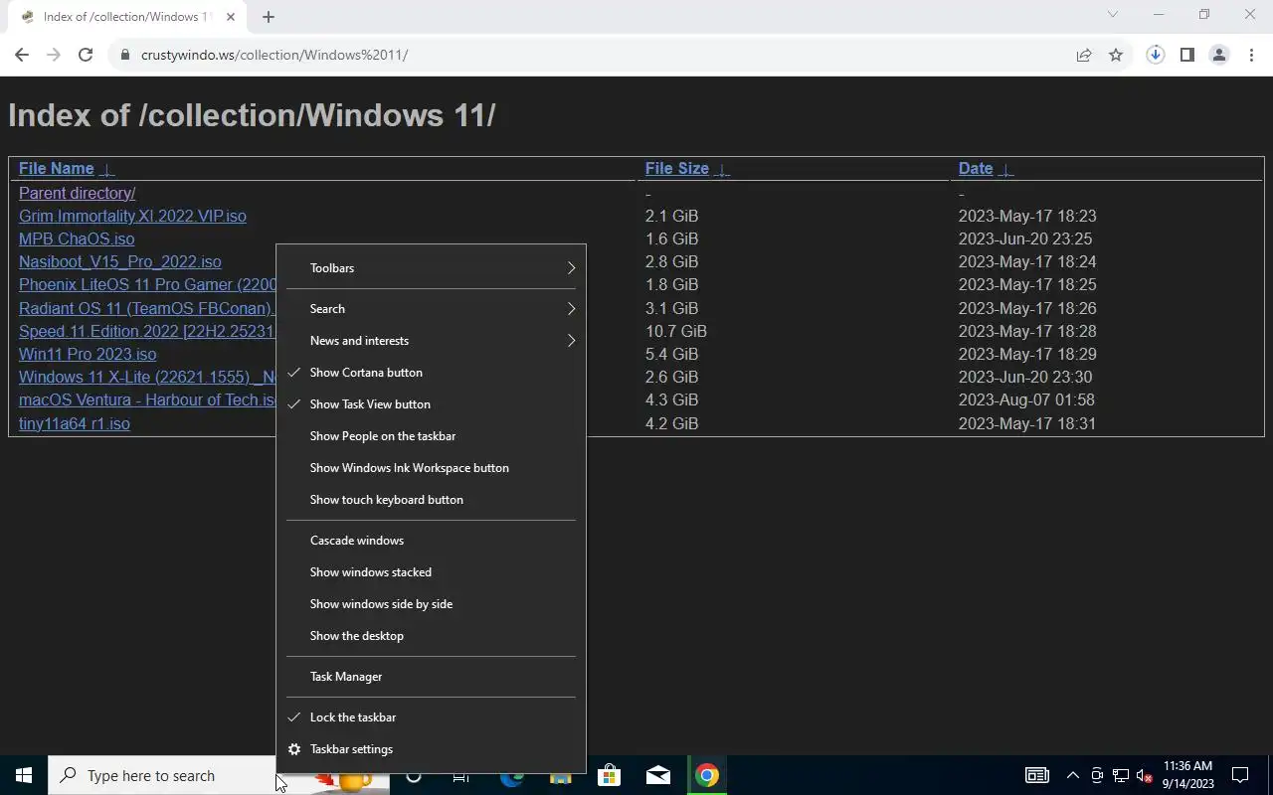Bookmark this page with the star icon
This screenshot has width=1273, height=795.
[x=1116, y=55]
